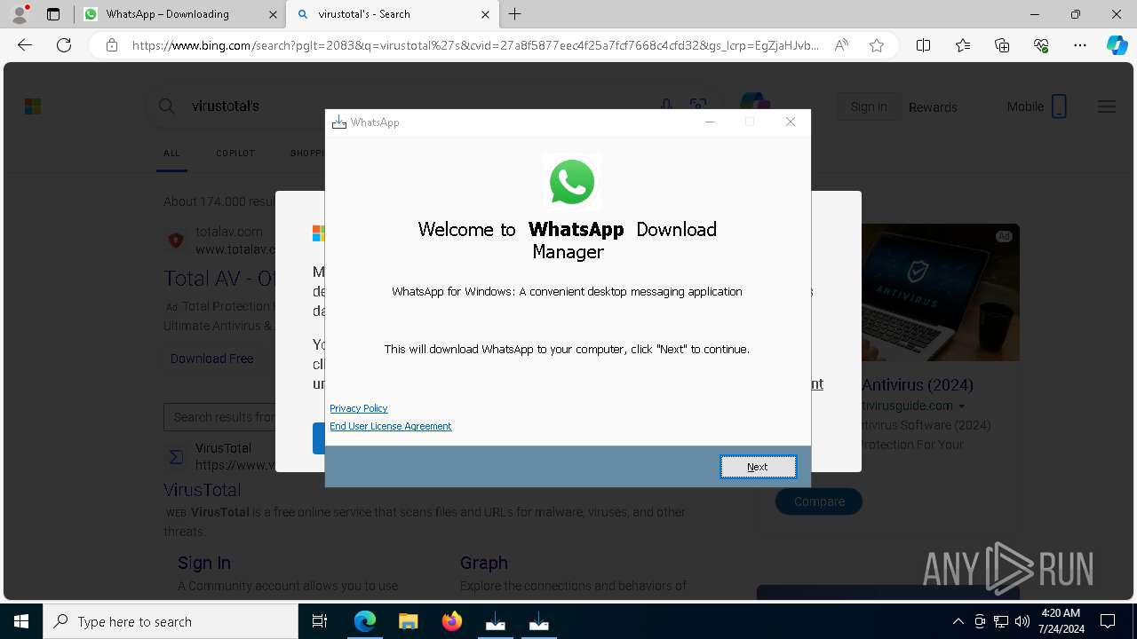Open the Copilot sidebar icon

1117,45
